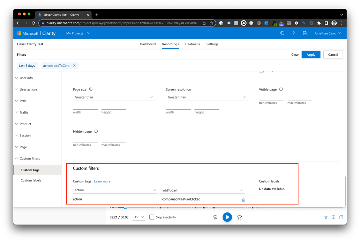This screenshot has height=242, width=360.
Task: Click the Chrome profile avatar
Action: [x=334, y=23]
